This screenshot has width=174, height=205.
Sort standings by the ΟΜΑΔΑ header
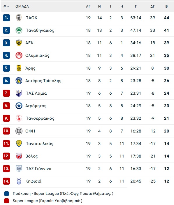(22, 6)
